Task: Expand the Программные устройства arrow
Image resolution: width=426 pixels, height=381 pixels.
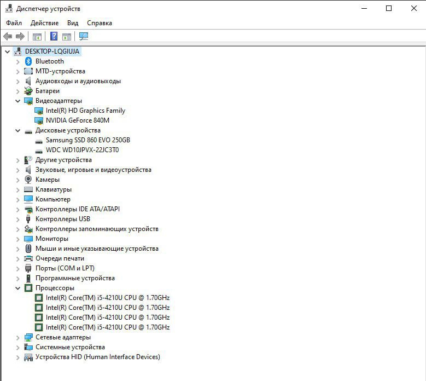Action: click(17, 279)
